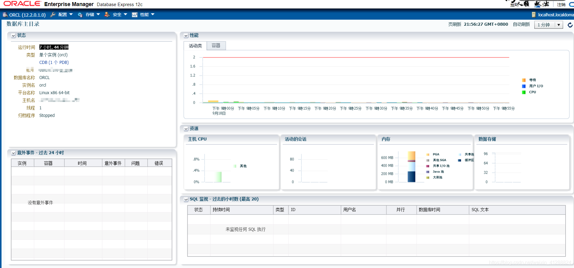Click the 错误 column header

[x=159, y=163]
